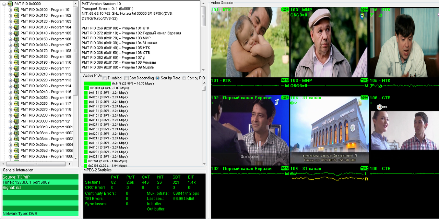The width and height of the screenshot is (439, 219).
Task: Expand PMT PID 0x03ea - Program 1002
Action: (10, 133)
